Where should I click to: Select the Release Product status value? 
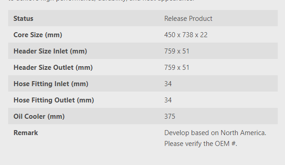(x=188, y=19)
